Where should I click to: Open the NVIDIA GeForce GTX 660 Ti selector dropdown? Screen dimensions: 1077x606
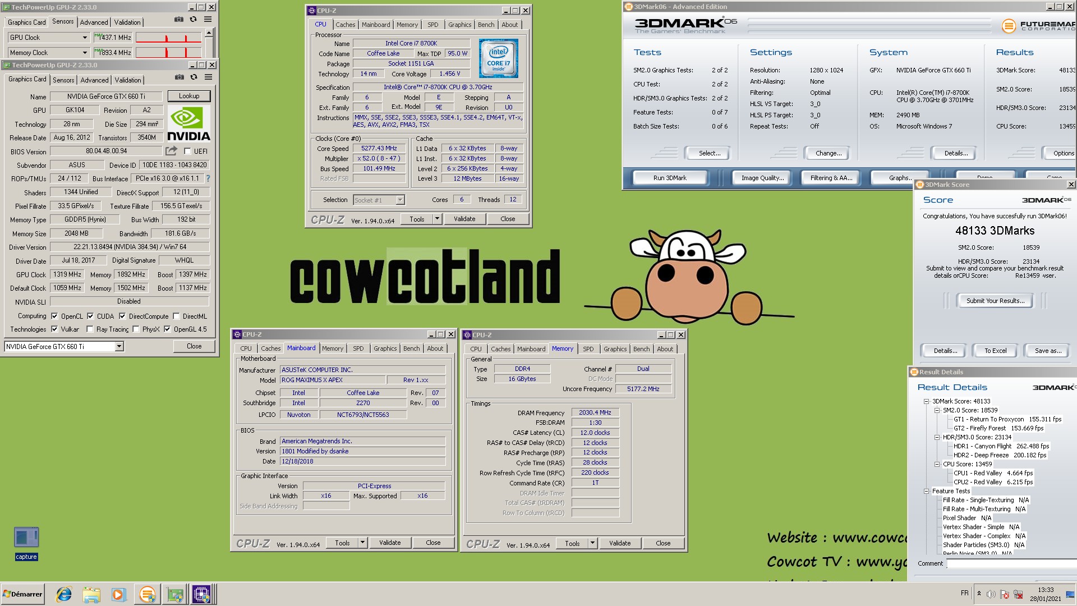(x=119, y=347)
